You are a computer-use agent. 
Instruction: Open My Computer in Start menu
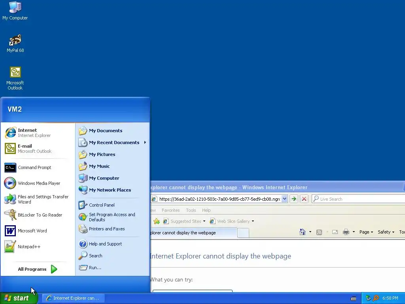pyautogui.click(x=112, y=178)
